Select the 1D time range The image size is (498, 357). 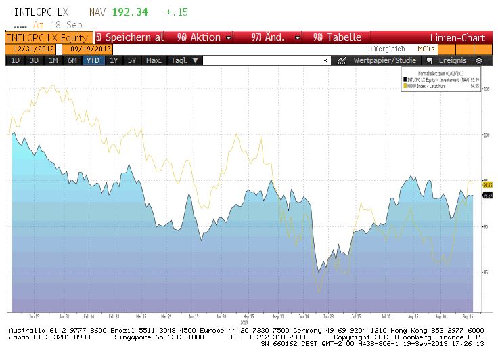click(x=15, y=60)
